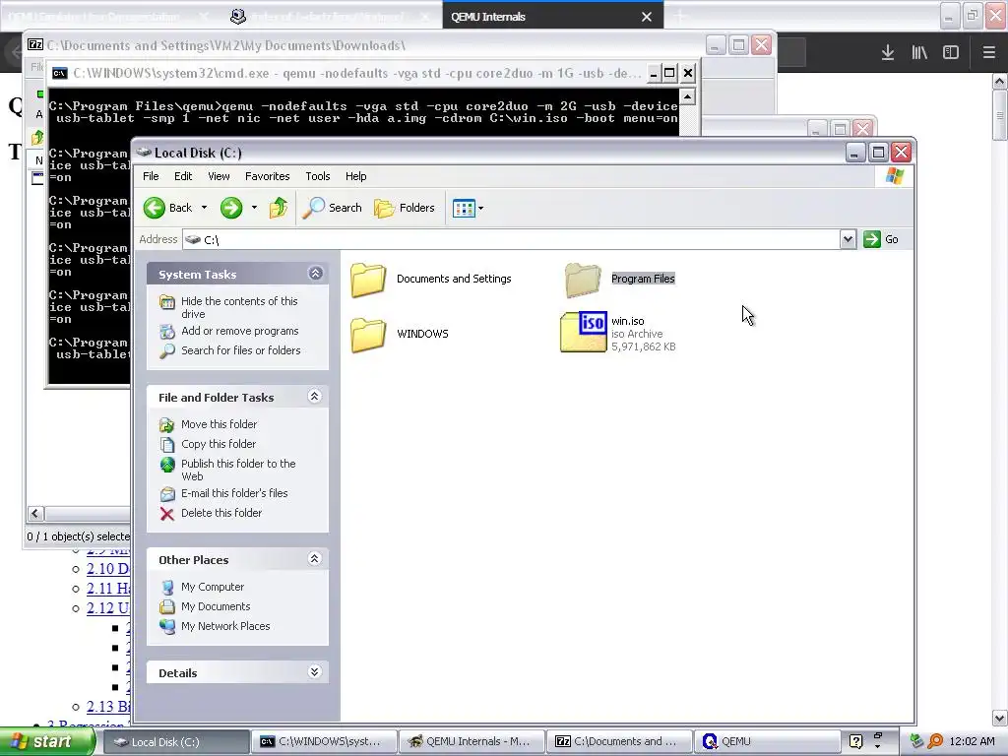The image size is (1008, 756).
Task: Open the Forward history dropdown arrow
Action: click(x=254, y=208)
